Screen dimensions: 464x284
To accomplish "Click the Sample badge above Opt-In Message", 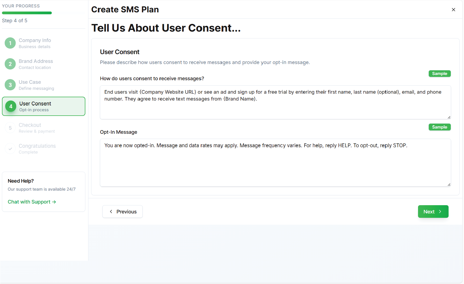I will pyautogui.click(x=439, y=127).
